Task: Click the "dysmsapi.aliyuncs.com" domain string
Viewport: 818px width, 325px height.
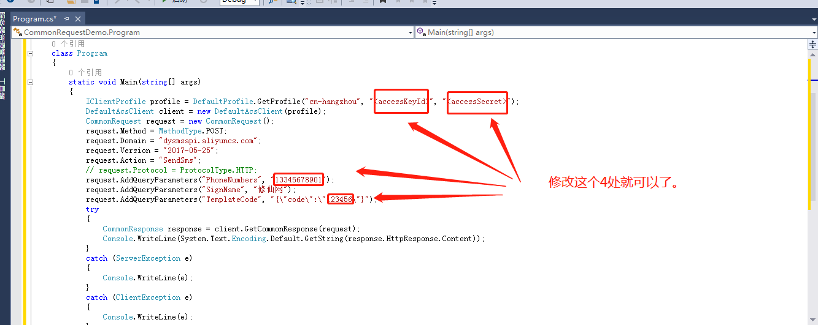Action: point(207,141)
